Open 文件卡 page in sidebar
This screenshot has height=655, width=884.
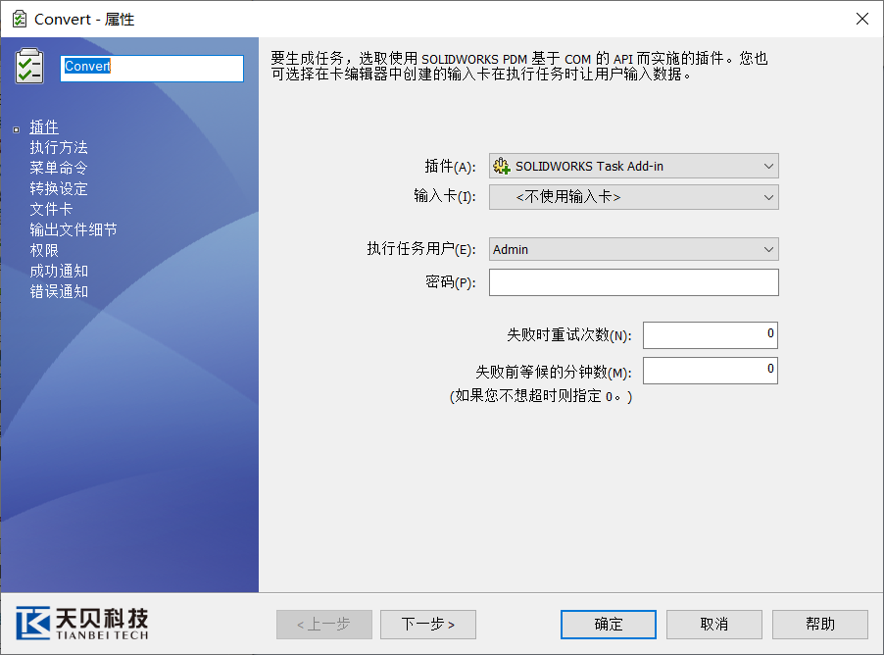[51, 210]
